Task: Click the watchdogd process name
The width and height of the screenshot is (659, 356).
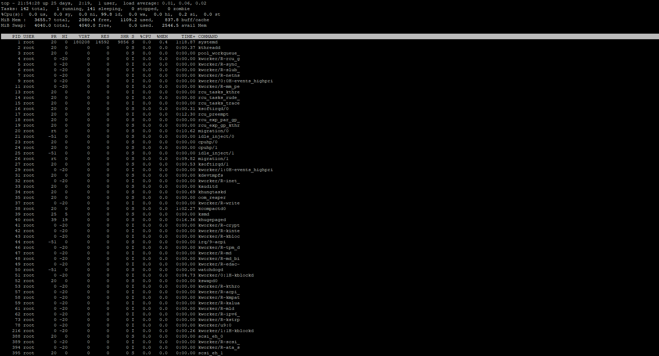Action: tap(211, 270)
